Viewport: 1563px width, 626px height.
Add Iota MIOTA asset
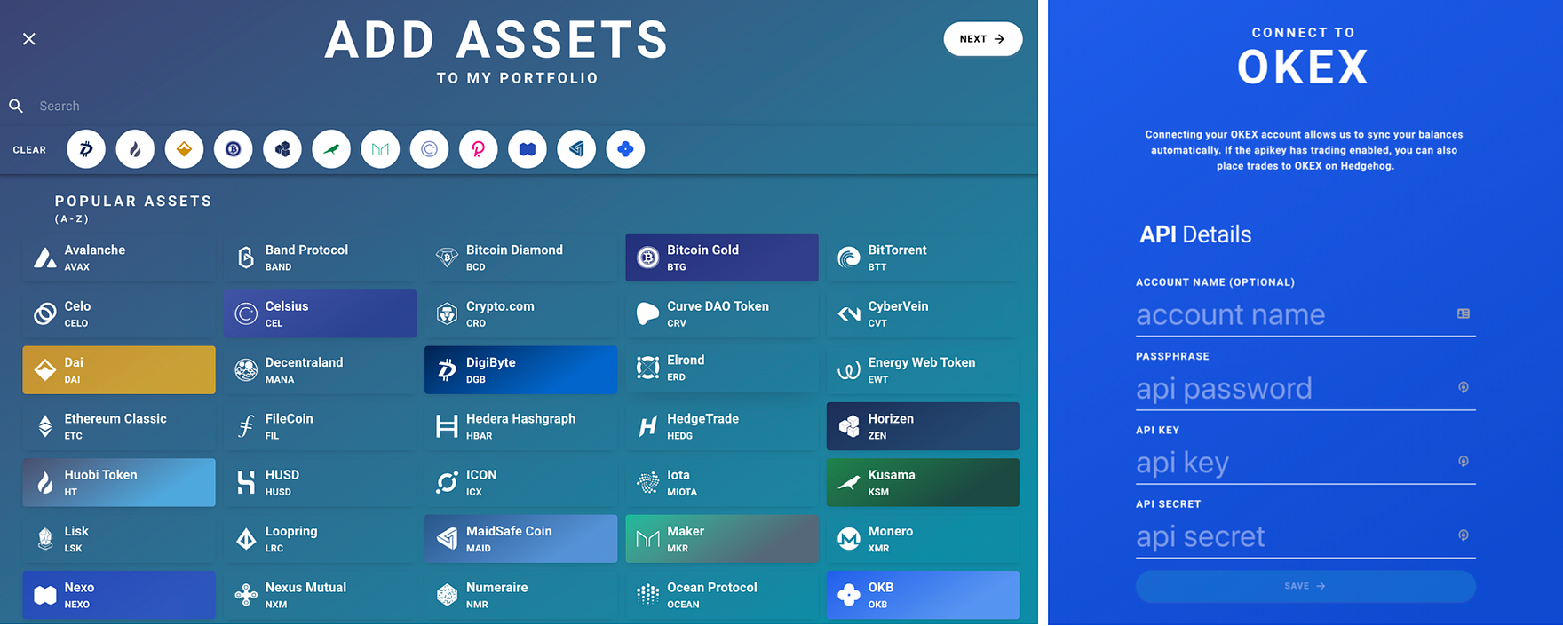722,482
